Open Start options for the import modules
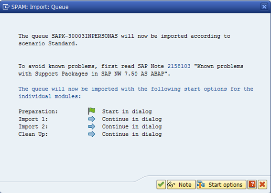Screen dimensions: 271x193 (221, 184)
